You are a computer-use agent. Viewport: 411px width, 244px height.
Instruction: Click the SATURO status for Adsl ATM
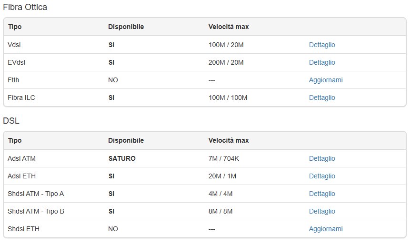point(122,158)
